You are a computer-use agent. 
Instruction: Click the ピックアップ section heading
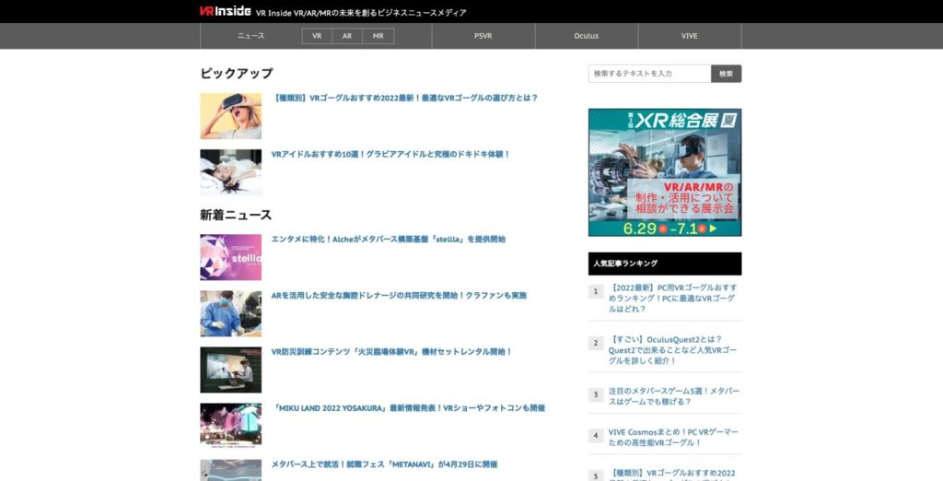(237, 74)
